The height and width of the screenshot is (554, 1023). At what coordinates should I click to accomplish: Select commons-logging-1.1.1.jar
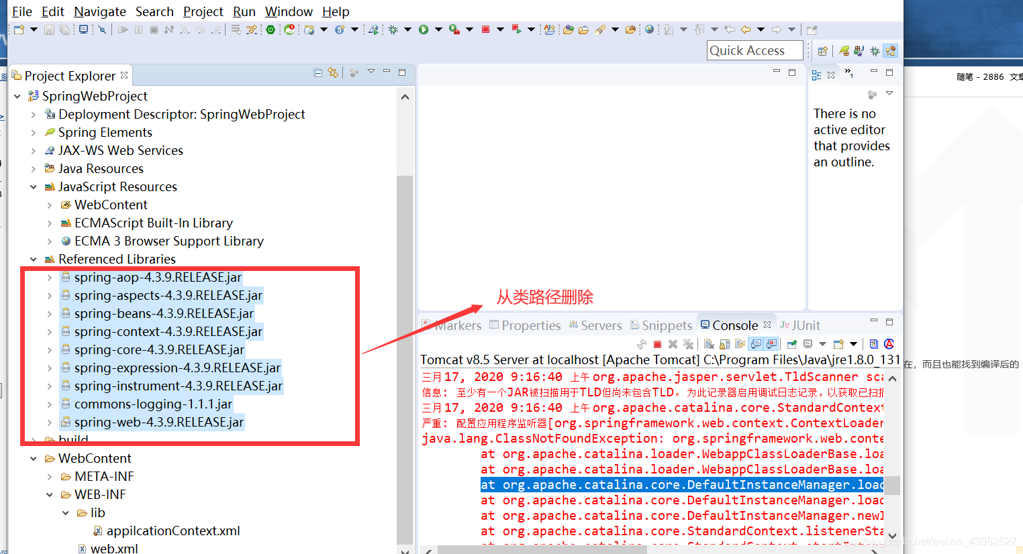(153, 404)
